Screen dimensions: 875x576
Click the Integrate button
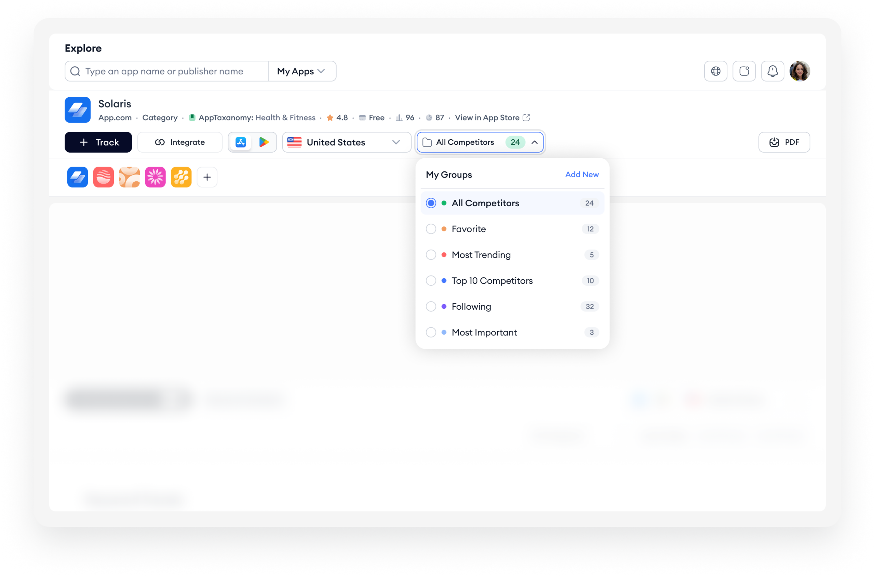point(180,142)
